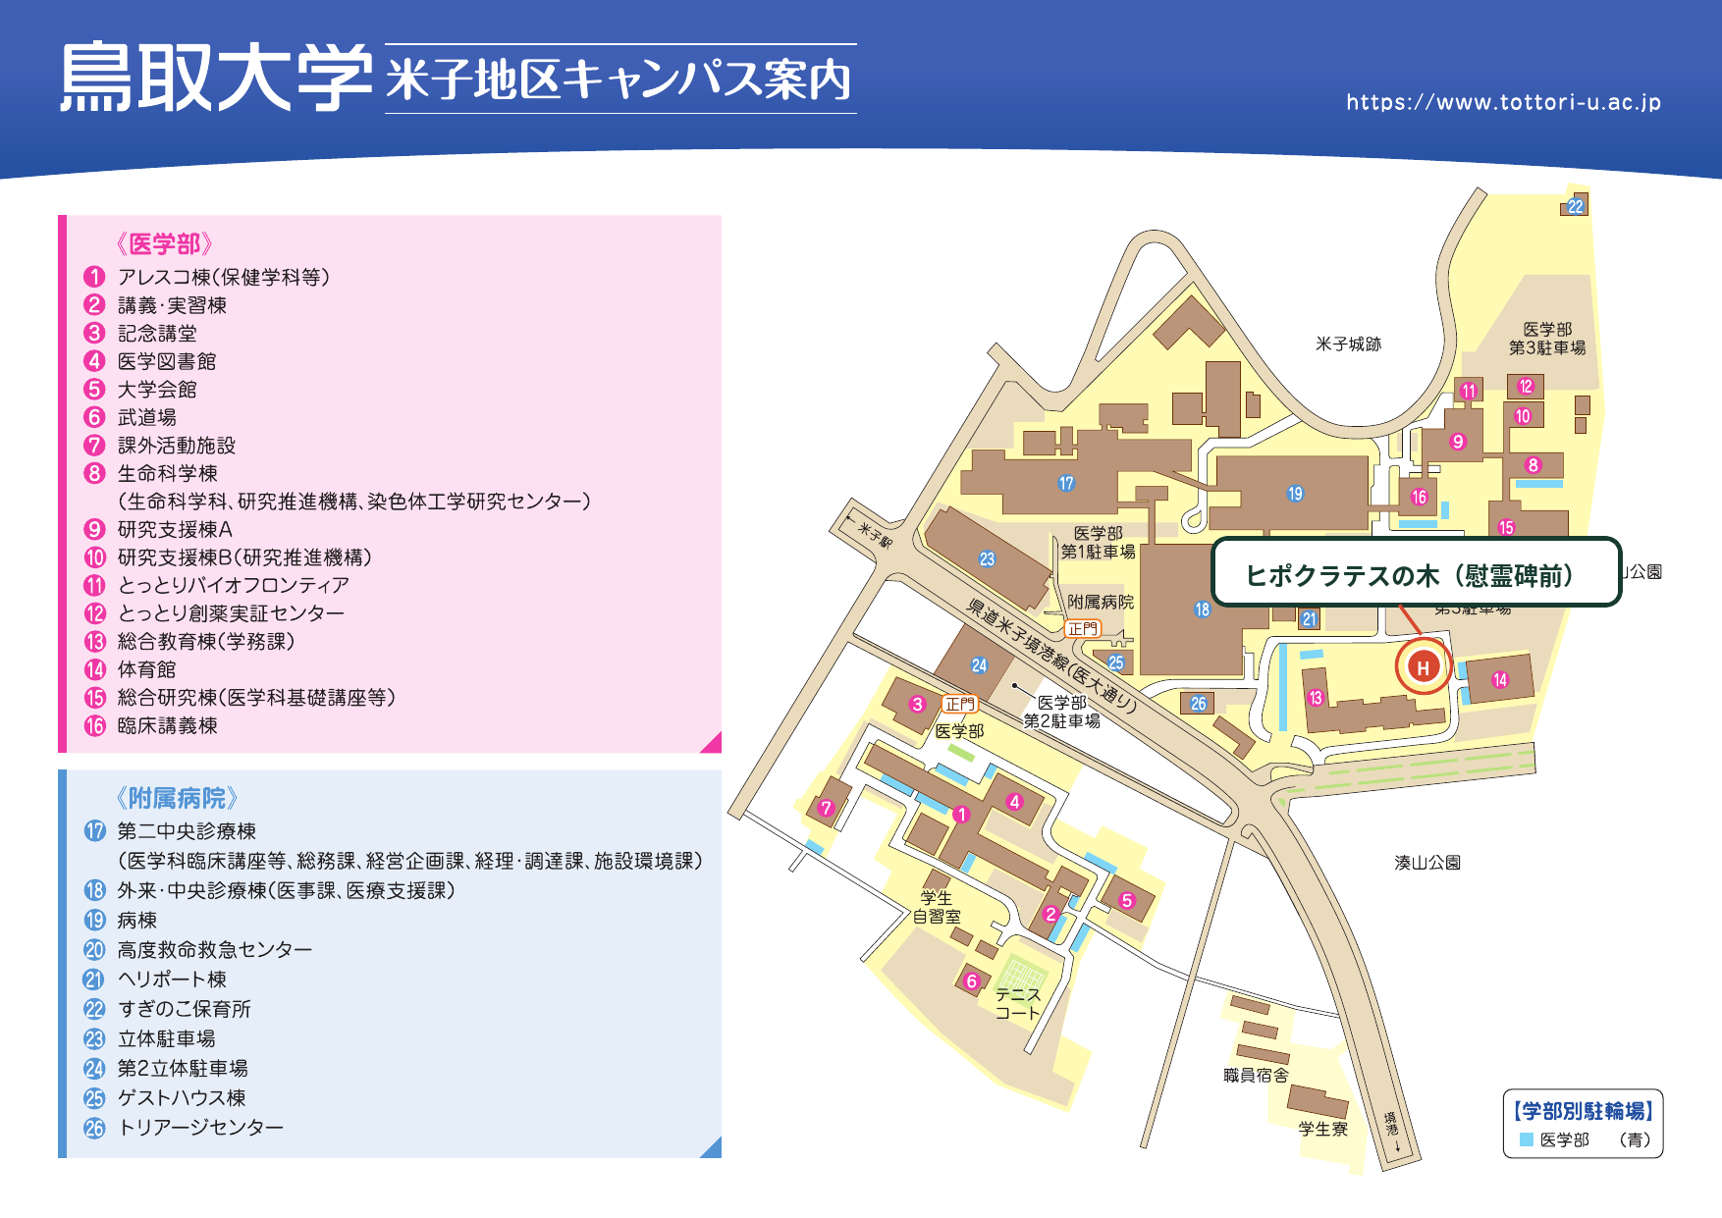Click legend row とっとりバイオフロンティア
Screen dimensions: 1722x1218
point(217,585)
